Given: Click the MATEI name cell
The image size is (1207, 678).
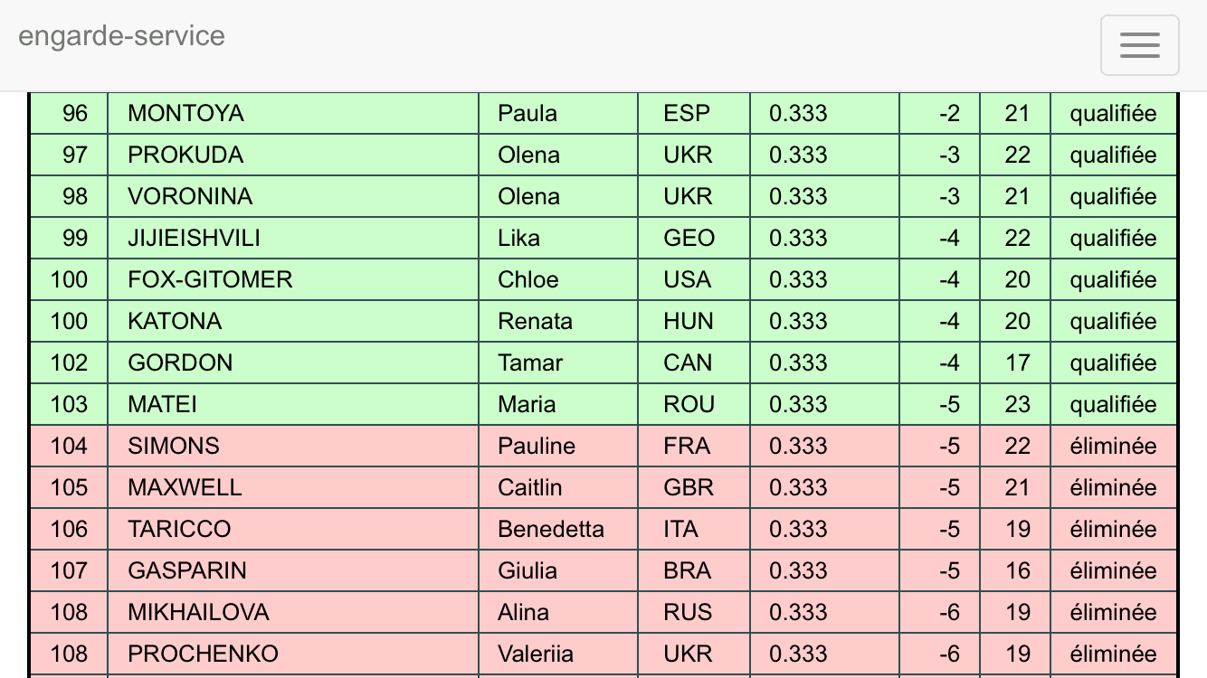Looking at the screenshot, I should pos(293,404).
